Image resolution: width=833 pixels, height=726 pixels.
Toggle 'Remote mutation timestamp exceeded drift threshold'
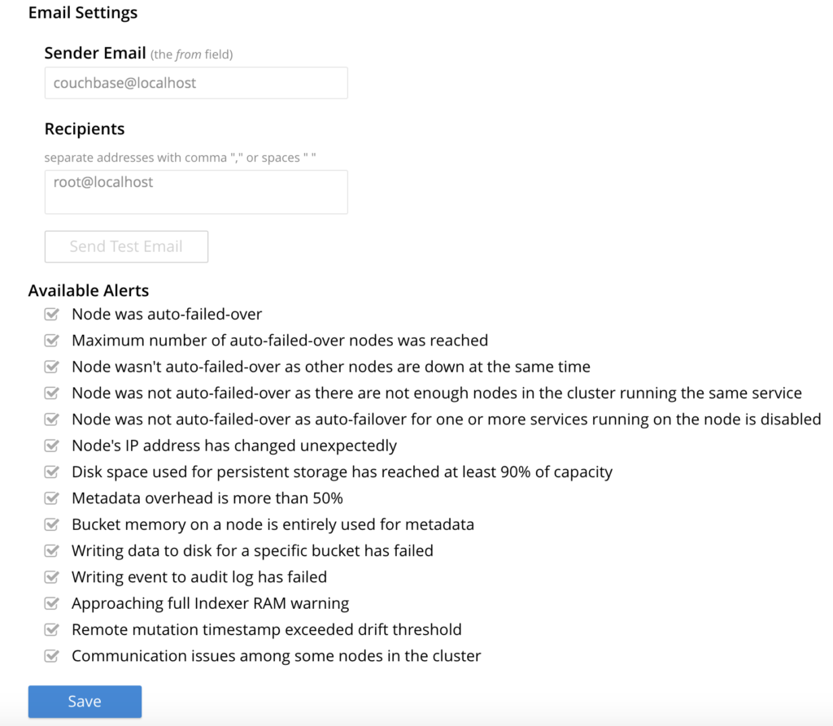coord(51,629)
